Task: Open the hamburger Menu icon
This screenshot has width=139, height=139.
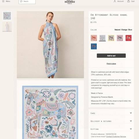Action: (x=3, y=1)
